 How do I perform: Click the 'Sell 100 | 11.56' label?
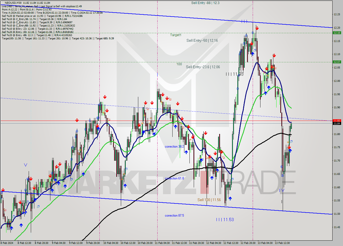point(209,200)
